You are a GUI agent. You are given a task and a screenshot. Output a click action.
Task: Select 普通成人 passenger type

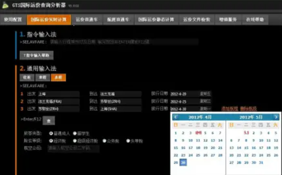[x=51, y=133]
